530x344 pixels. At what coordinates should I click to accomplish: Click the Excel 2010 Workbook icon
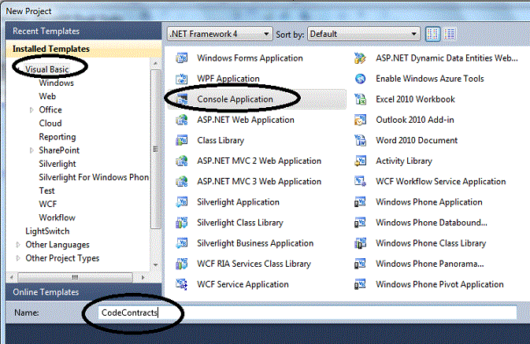361,99
